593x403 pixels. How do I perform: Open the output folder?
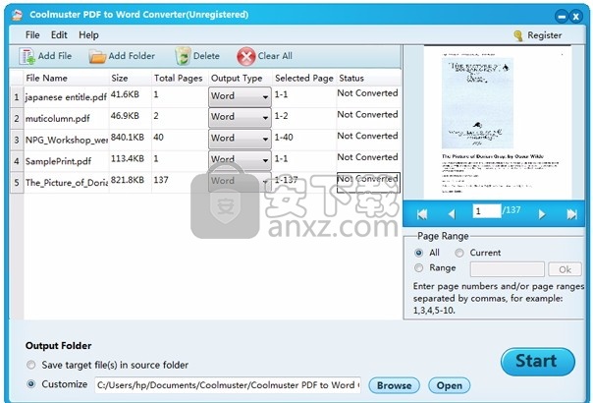(450, 385)
